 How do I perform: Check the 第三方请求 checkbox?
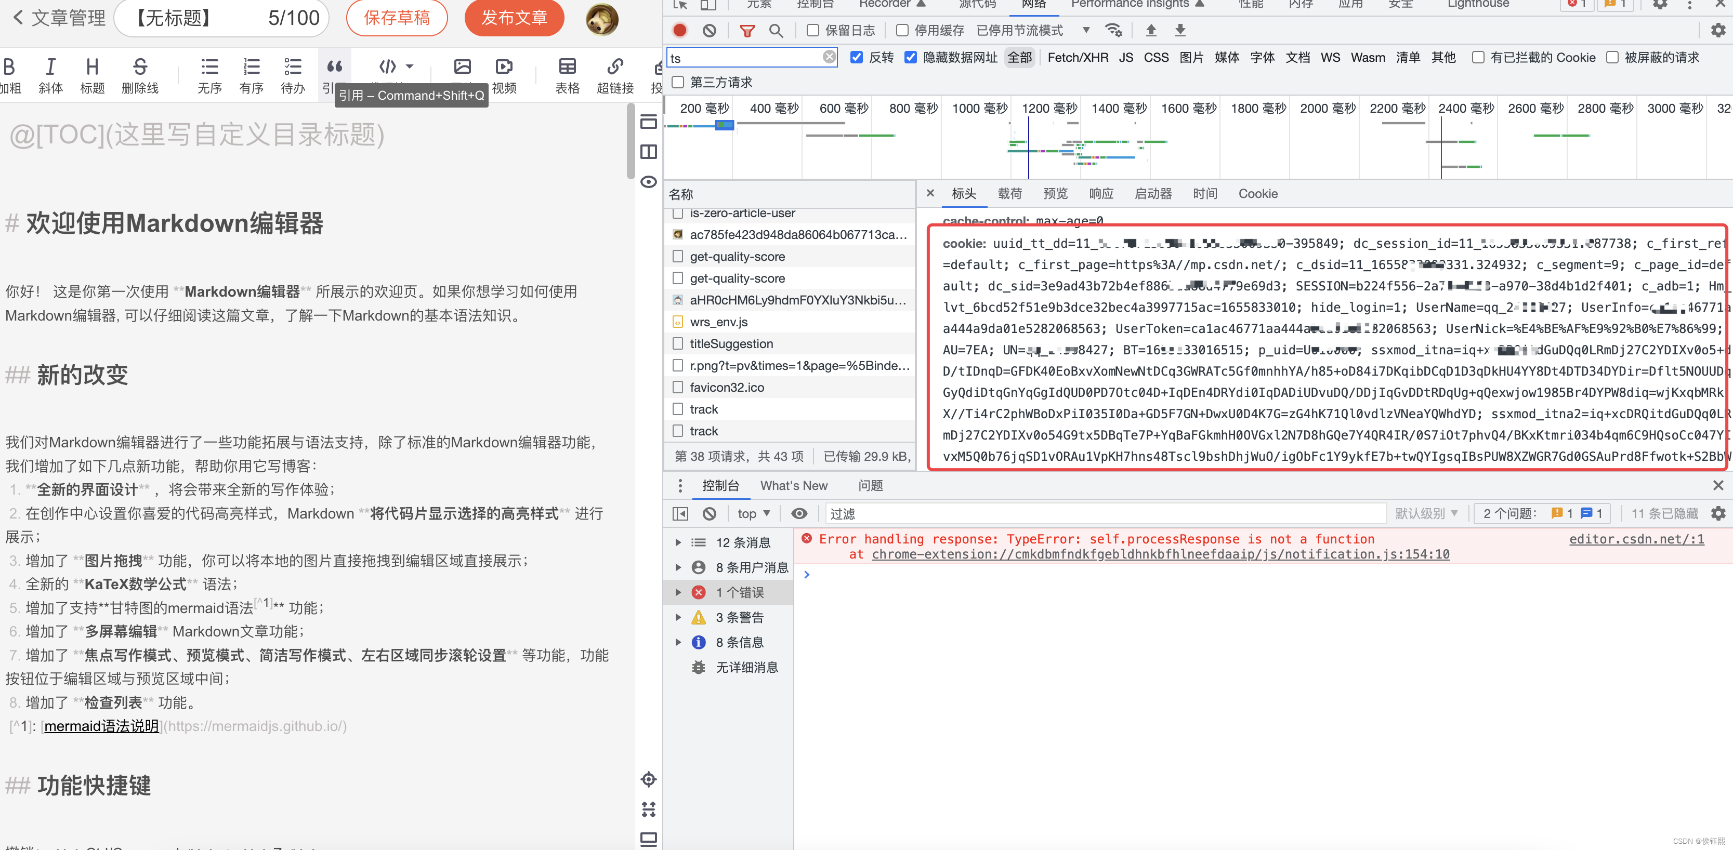click(678, 82)
